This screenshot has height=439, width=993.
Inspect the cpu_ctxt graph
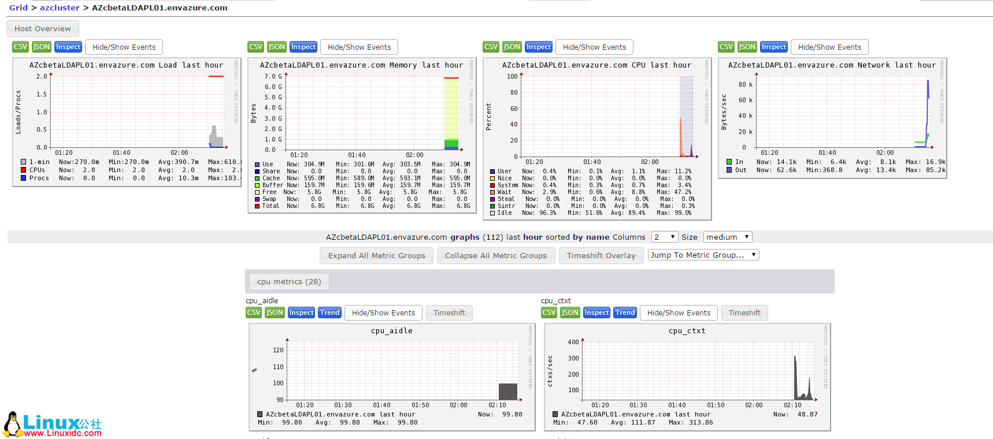tap(597, 312)
